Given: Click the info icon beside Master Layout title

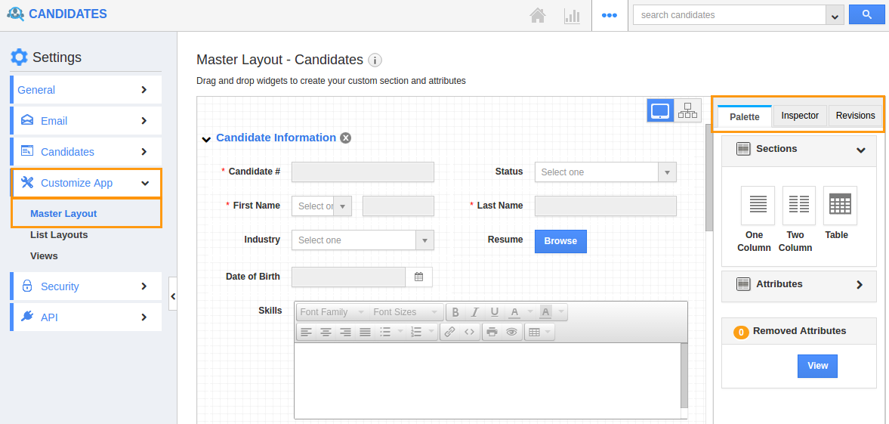Looking at the screenshot, I should coord(375,60).
